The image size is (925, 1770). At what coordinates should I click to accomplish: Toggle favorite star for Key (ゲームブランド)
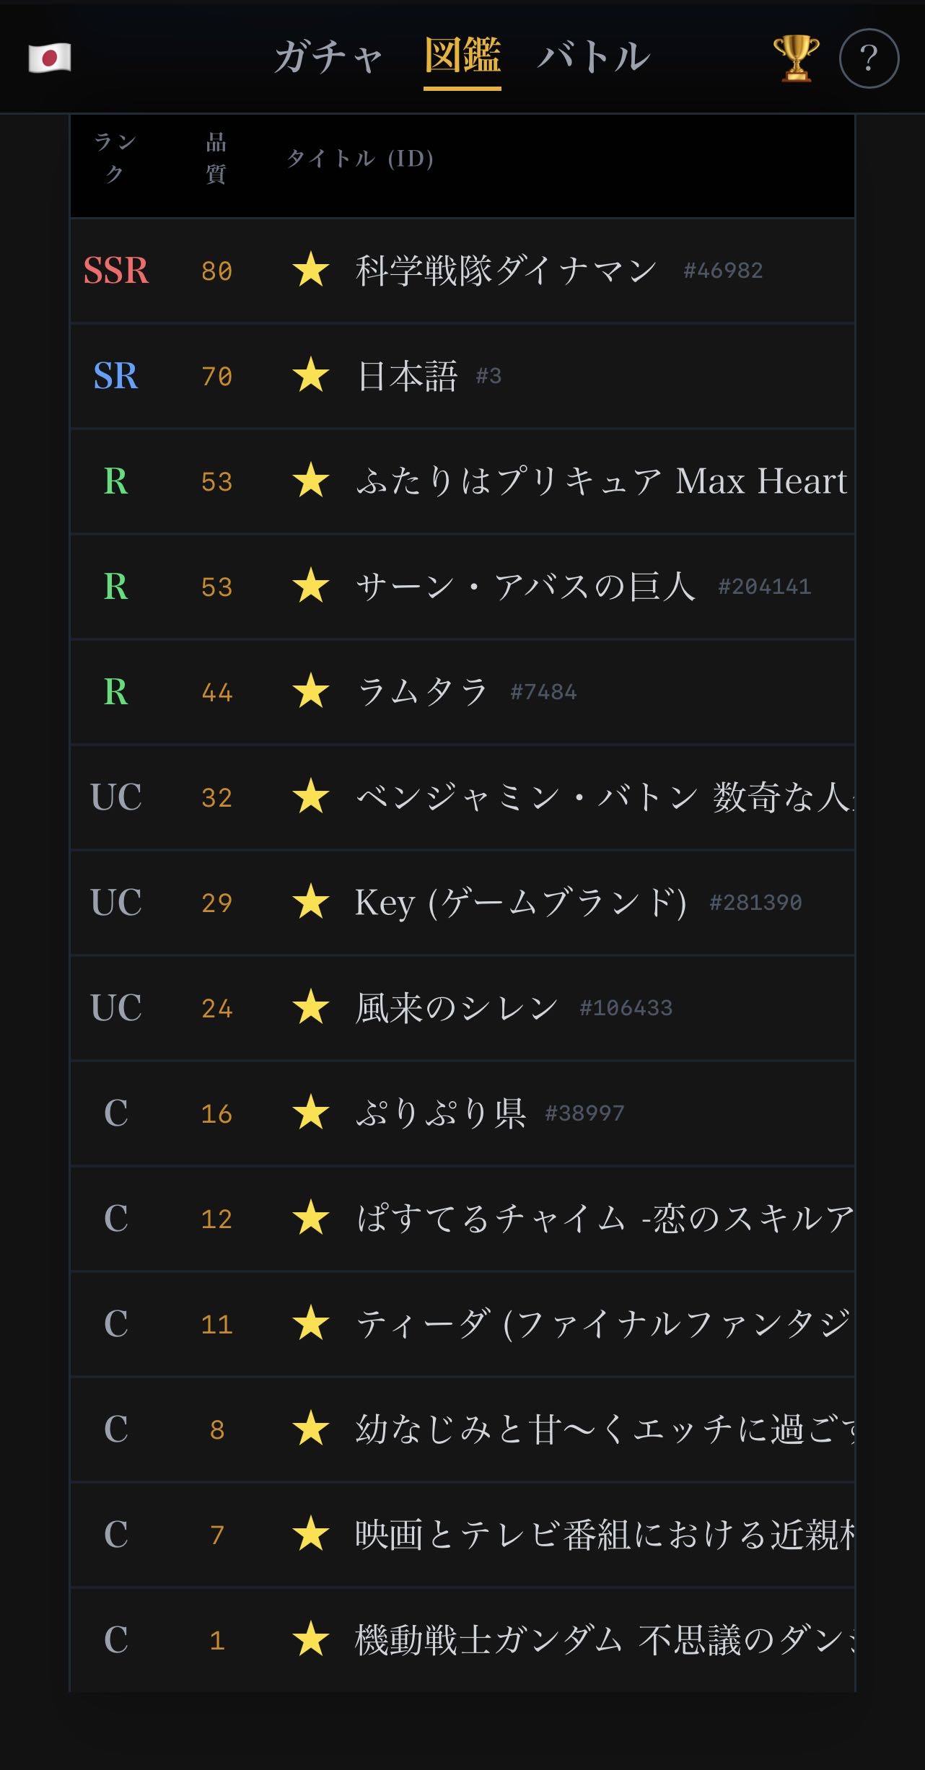pos(311,902)
